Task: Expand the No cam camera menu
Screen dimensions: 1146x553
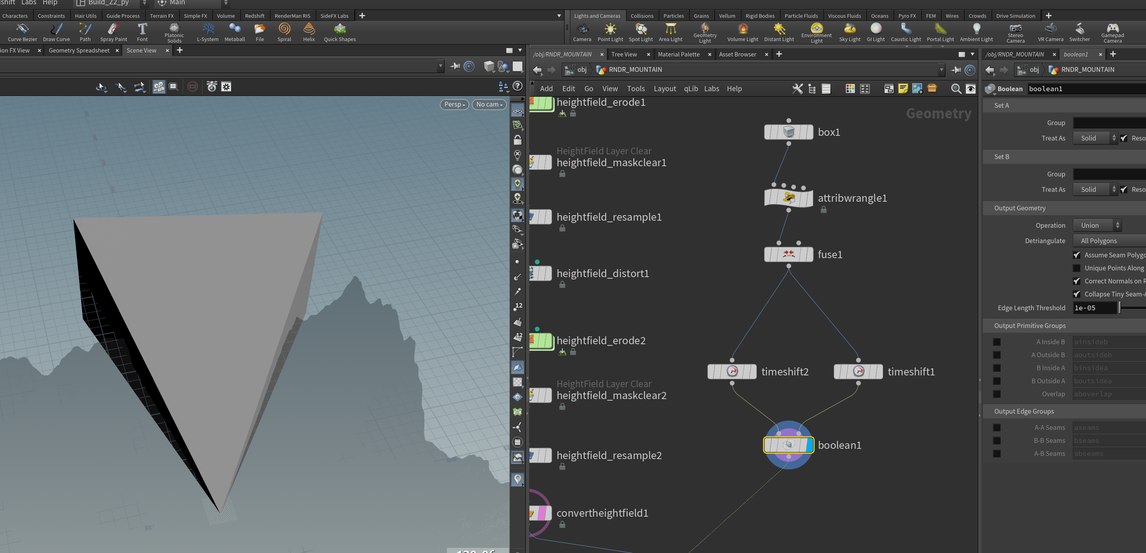Action: click(489, 104)
